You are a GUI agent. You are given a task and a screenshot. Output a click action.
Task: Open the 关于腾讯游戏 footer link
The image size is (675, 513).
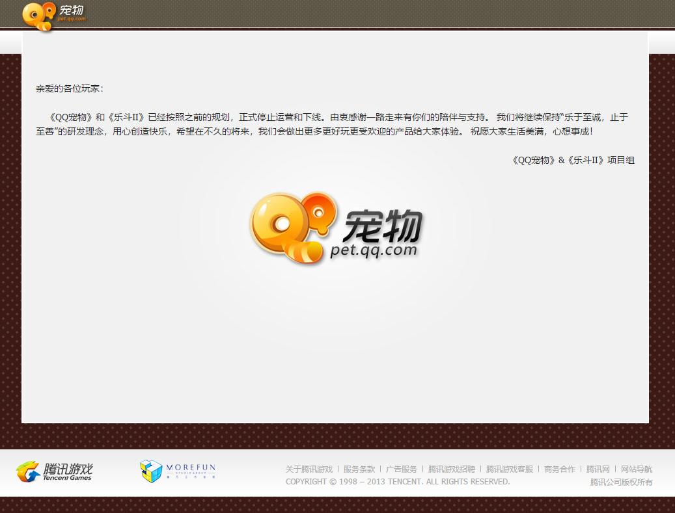click(309, 469)
